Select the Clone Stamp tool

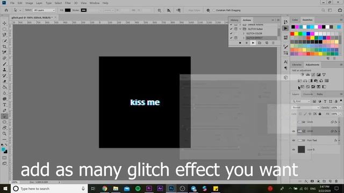4,70
